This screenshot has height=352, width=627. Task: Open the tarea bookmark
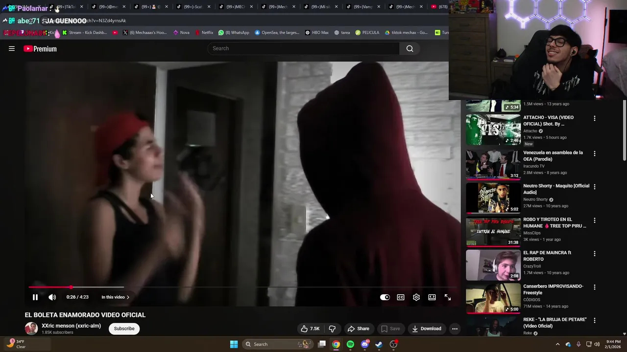[342, 33]
